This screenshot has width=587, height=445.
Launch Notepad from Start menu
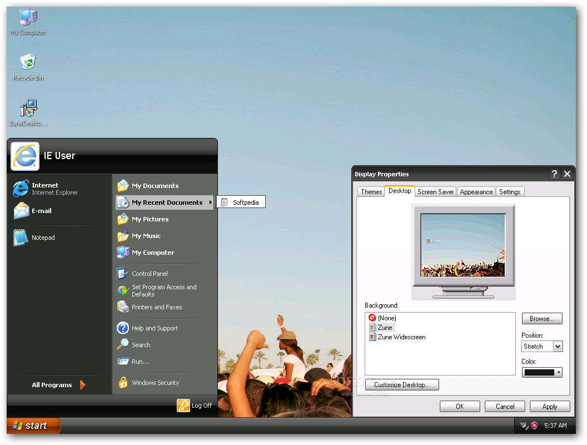pos(42,238)
